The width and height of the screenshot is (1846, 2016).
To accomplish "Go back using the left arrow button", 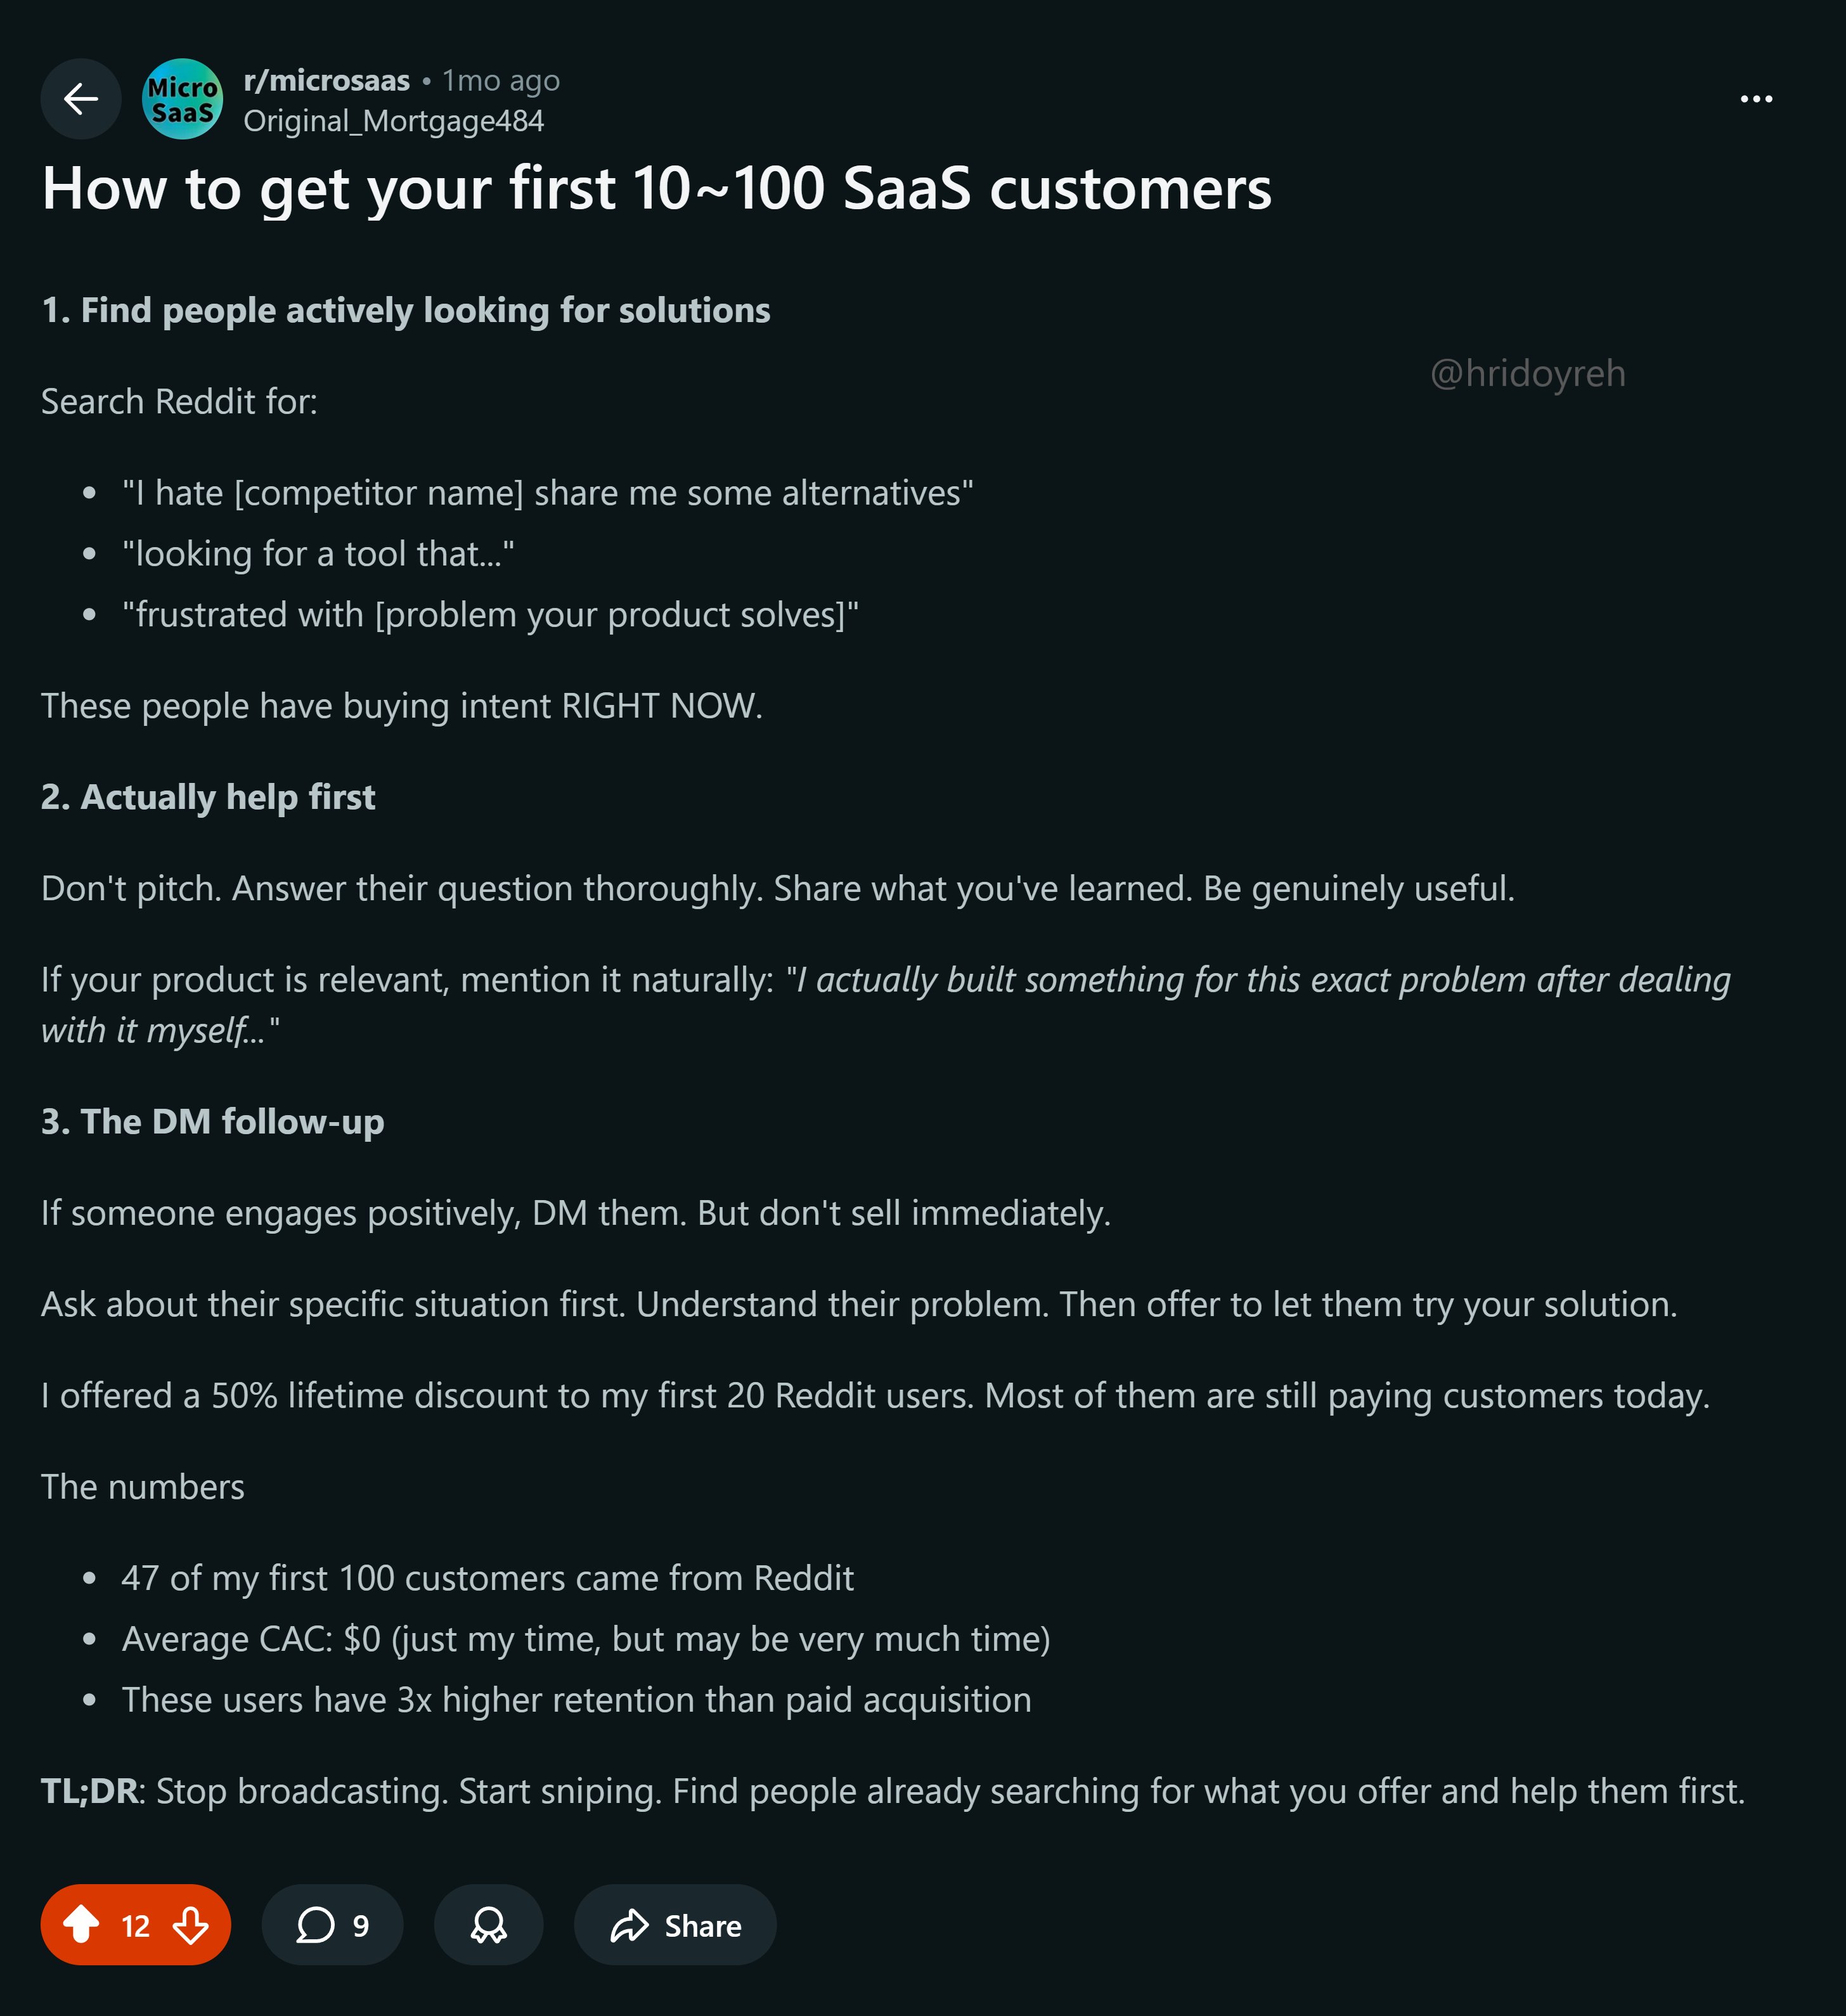I will coord(80,99).
